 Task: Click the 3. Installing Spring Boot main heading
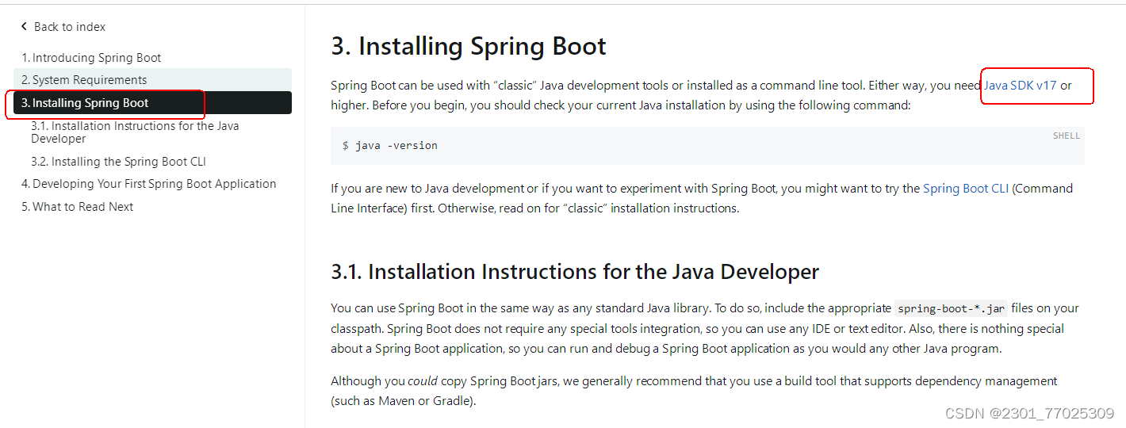[x=469, y=46]
